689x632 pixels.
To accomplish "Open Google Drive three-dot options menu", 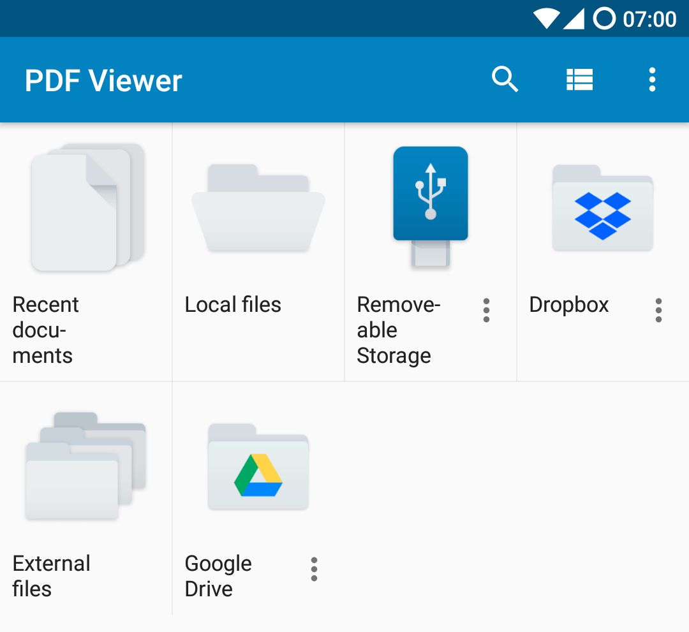I will pyautogui.click(x=314, y=570).
